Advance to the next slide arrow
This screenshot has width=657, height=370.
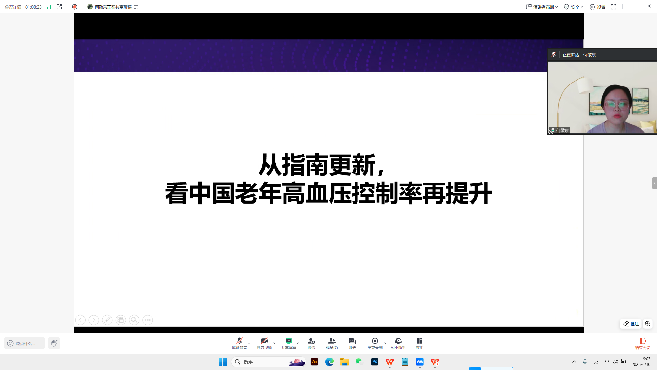tap(93, 320)
